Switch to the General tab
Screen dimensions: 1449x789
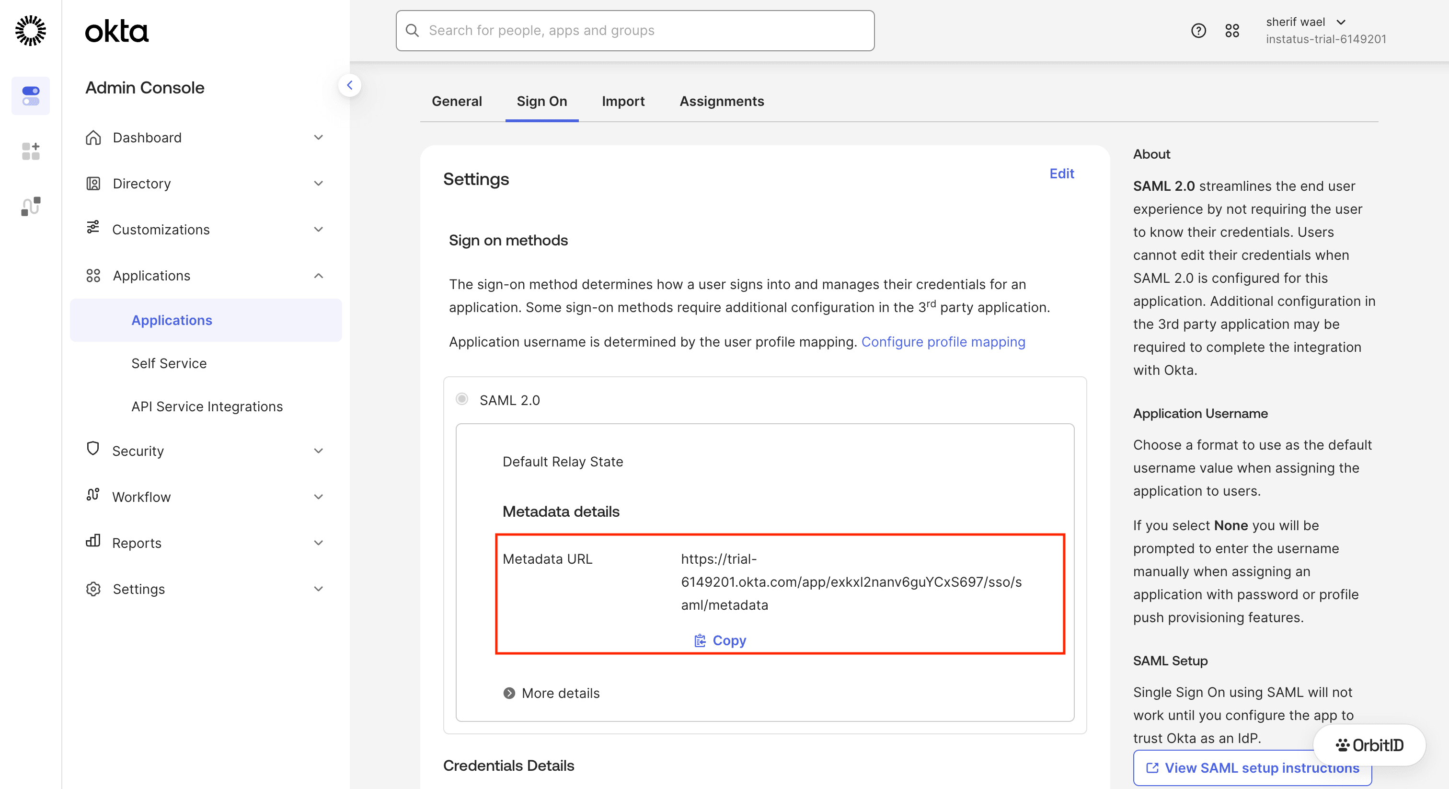[457, 101]
